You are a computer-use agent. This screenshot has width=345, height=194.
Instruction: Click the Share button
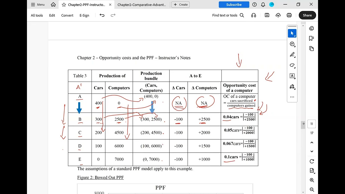[x=307, y=15]
